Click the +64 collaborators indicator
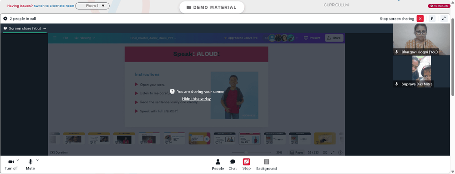This screenshot has height=174, width=455. (x=266, y=38)
